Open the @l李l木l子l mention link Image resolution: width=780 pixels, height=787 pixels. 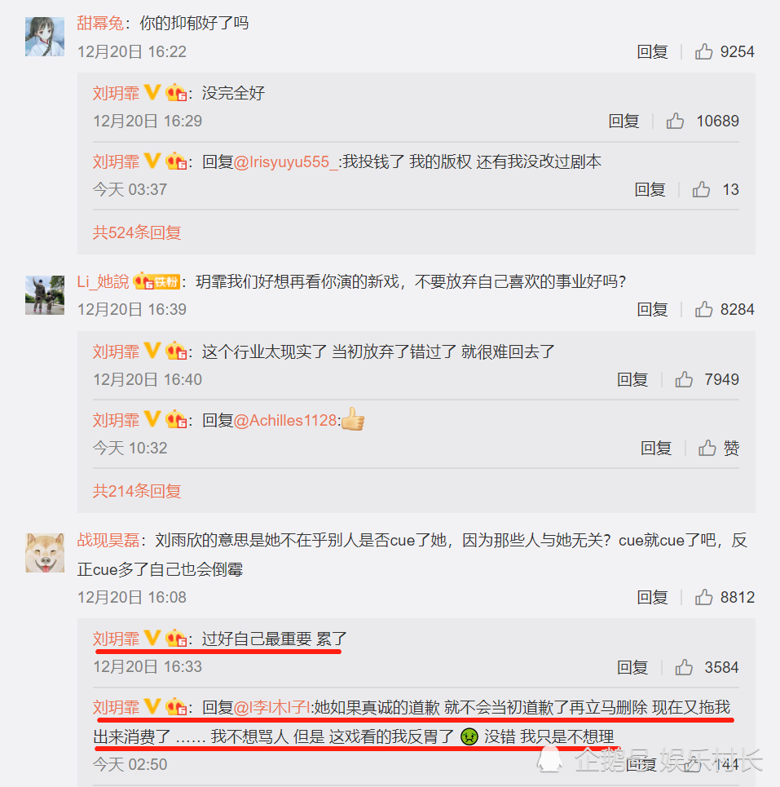coord(272,708)
